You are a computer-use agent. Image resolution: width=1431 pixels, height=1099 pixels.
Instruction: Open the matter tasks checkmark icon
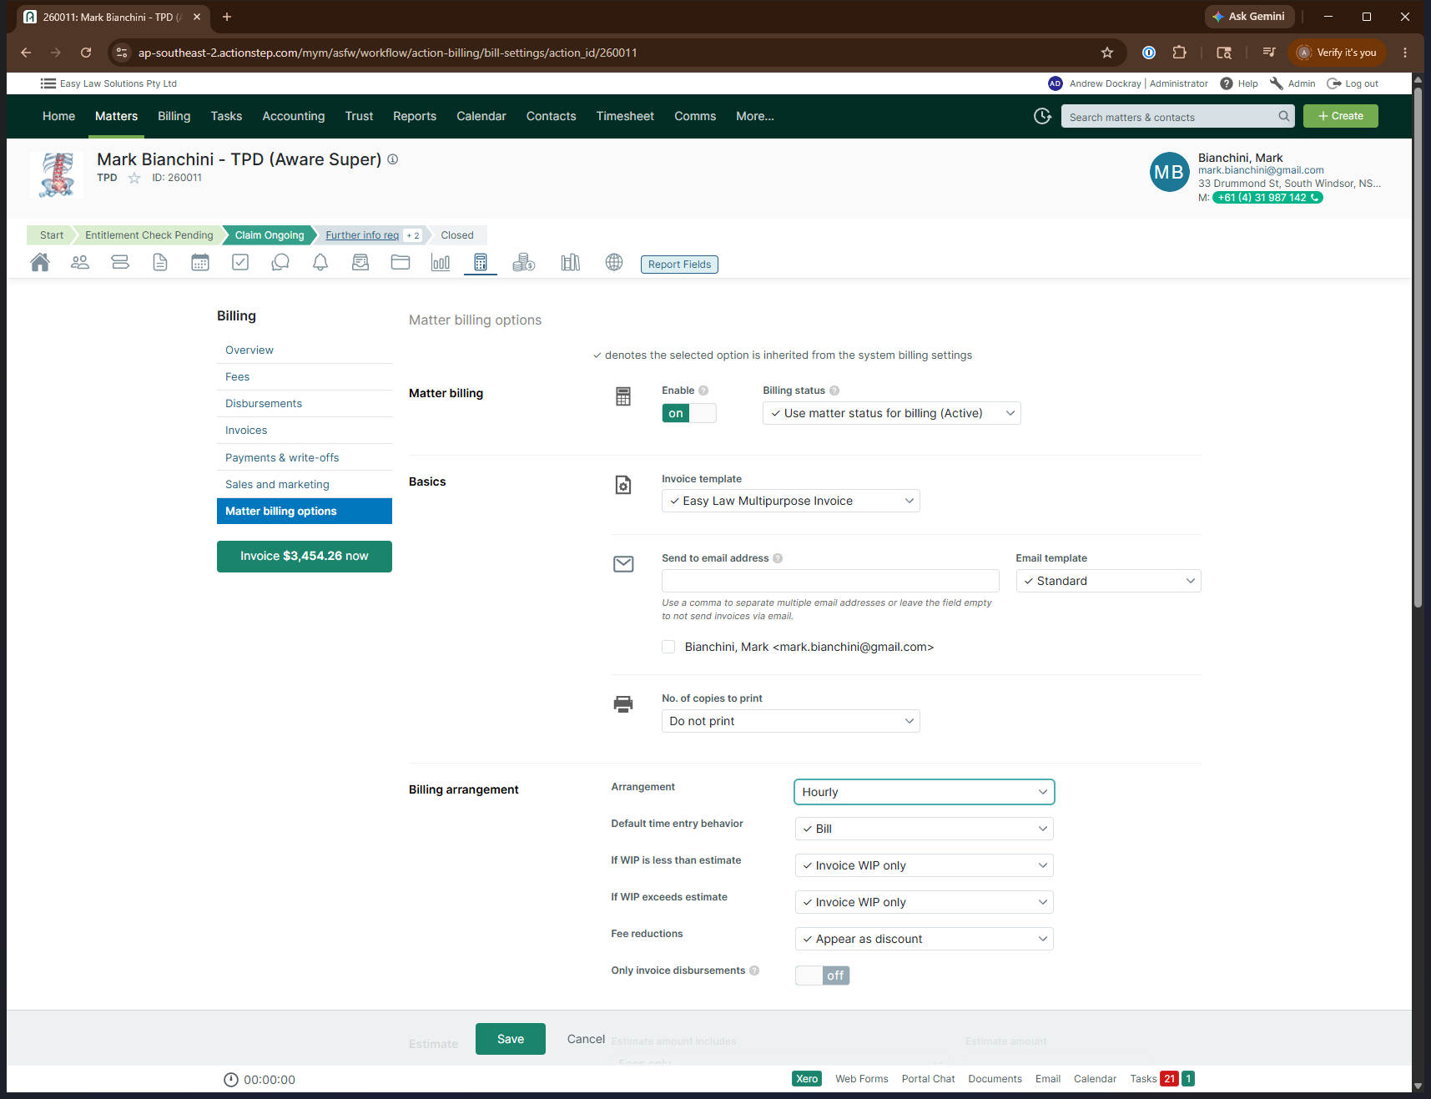point(240,263)
